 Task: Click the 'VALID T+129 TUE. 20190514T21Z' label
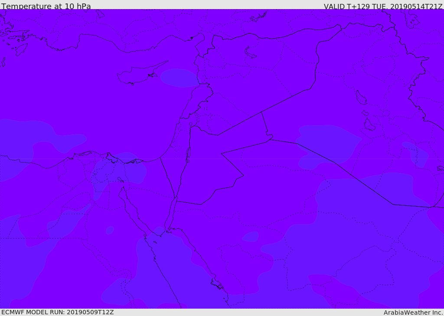point(383,7)
